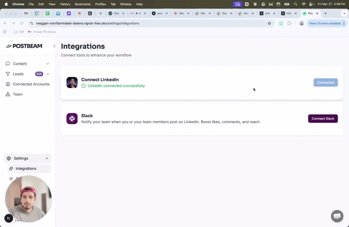
Task: Click the N user avatar at bottom
Action: coord(8,218)
